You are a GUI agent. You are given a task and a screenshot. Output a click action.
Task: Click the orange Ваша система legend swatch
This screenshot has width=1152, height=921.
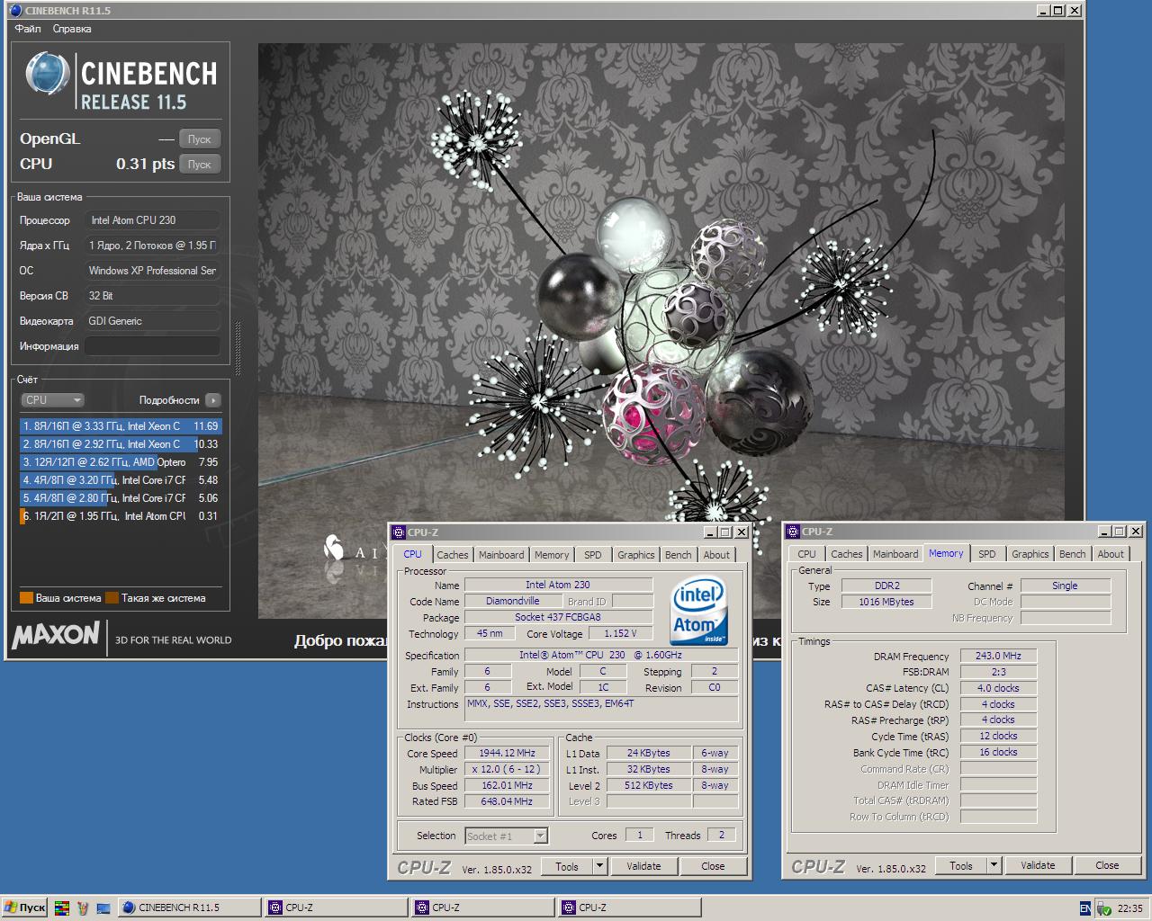26,598
